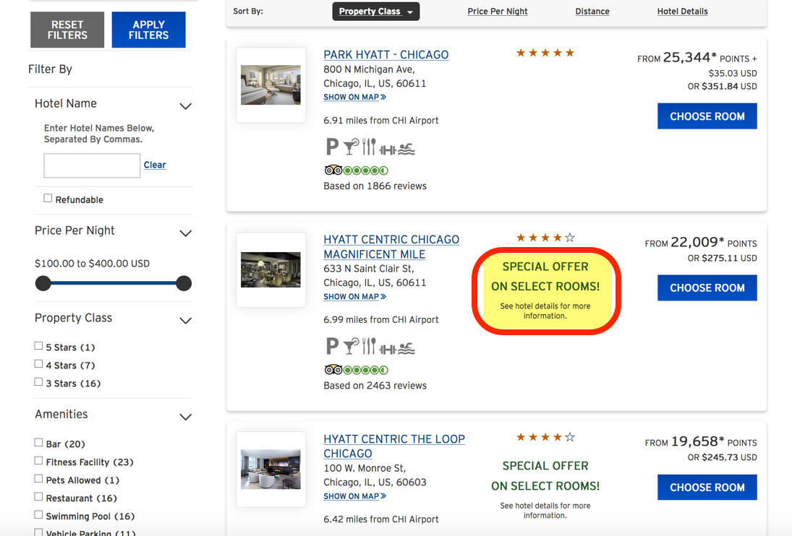
Task: Check the 5 Stars property class filter
Action: coord(38,346)
